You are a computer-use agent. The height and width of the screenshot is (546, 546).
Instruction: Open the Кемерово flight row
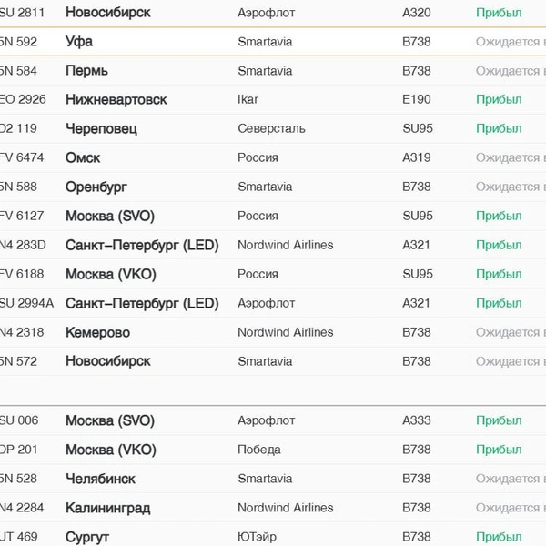click(97, 333)
